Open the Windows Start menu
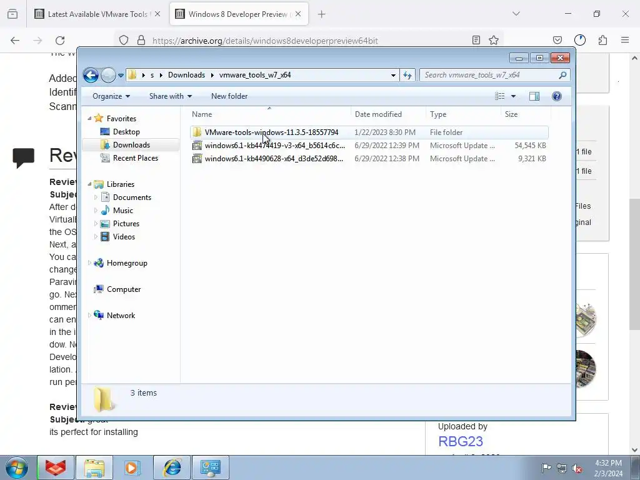This screenshot has height=480, width=640. point(16,467)
